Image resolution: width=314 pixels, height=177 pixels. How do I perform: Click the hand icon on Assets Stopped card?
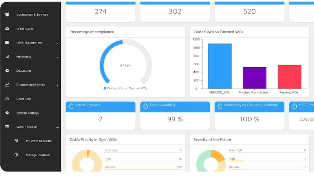click(x=71, y=105)
